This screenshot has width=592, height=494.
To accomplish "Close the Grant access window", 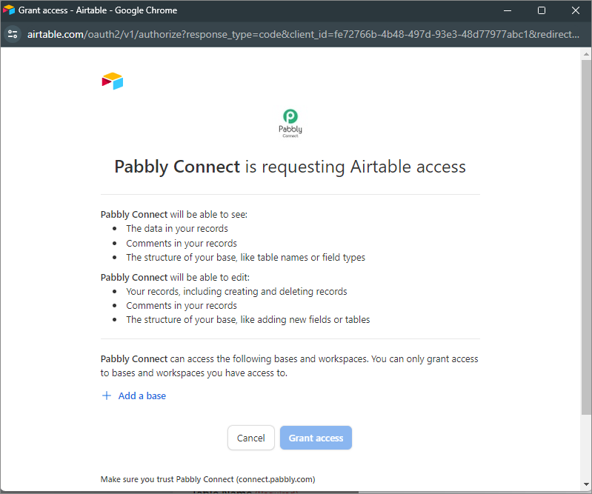I will point(576,10).
